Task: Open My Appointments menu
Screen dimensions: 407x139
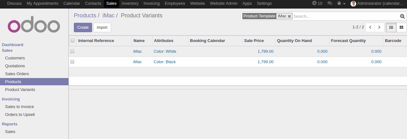Action: pyautogui.click(x=43, y=3)
